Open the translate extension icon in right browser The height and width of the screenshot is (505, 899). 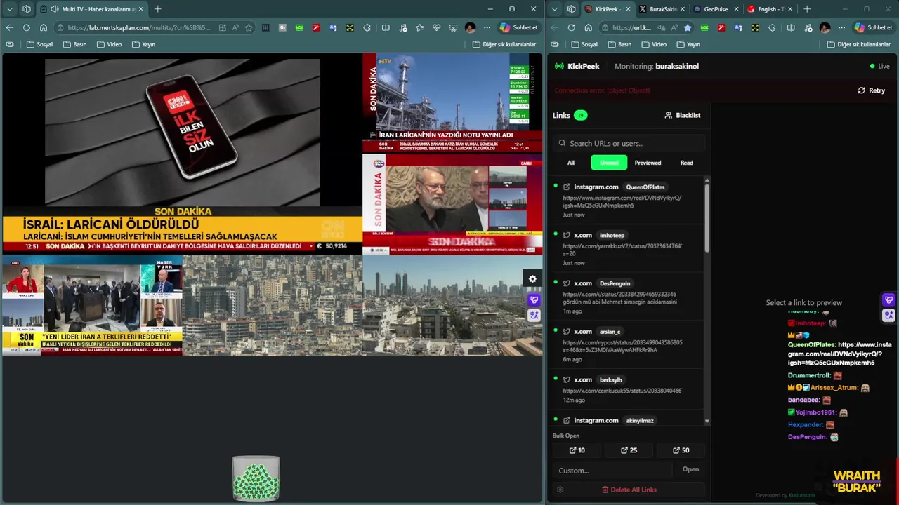[738, 27]
